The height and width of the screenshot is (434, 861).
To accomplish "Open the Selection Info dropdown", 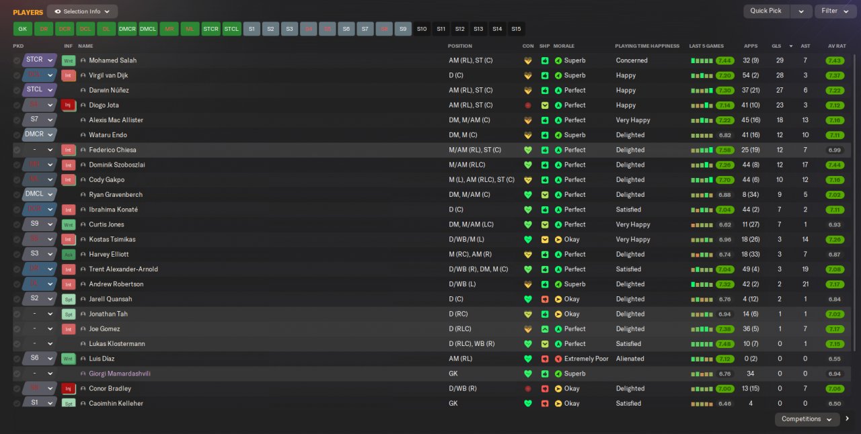I will coord(82,11).
